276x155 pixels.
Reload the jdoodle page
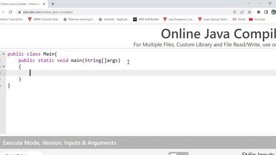pyautogui.click(x=10, y=12)
